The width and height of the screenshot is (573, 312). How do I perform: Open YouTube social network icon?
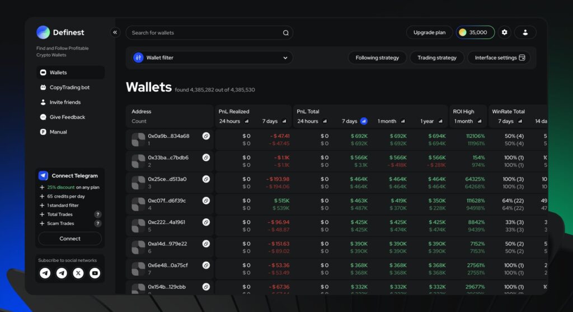(x=95, y=273)
